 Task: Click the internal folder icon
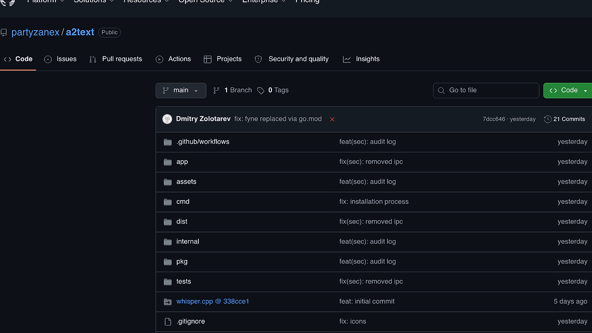tap(167, 241)
